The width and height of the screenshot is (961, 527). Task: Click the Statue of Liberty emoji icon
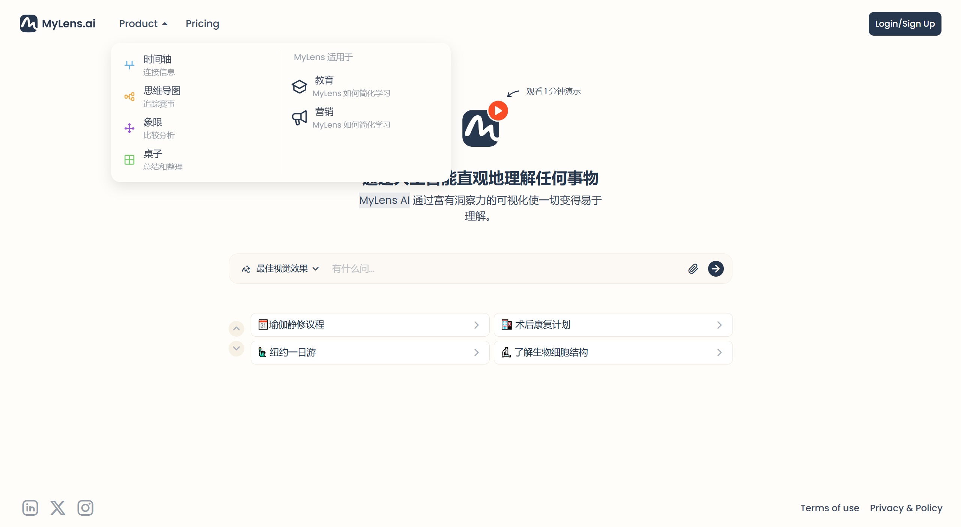pyautogui.click(x=262, y=352)
